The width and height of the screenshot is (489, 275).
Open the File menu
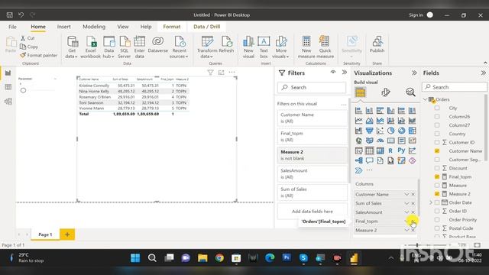coord(12,27)
